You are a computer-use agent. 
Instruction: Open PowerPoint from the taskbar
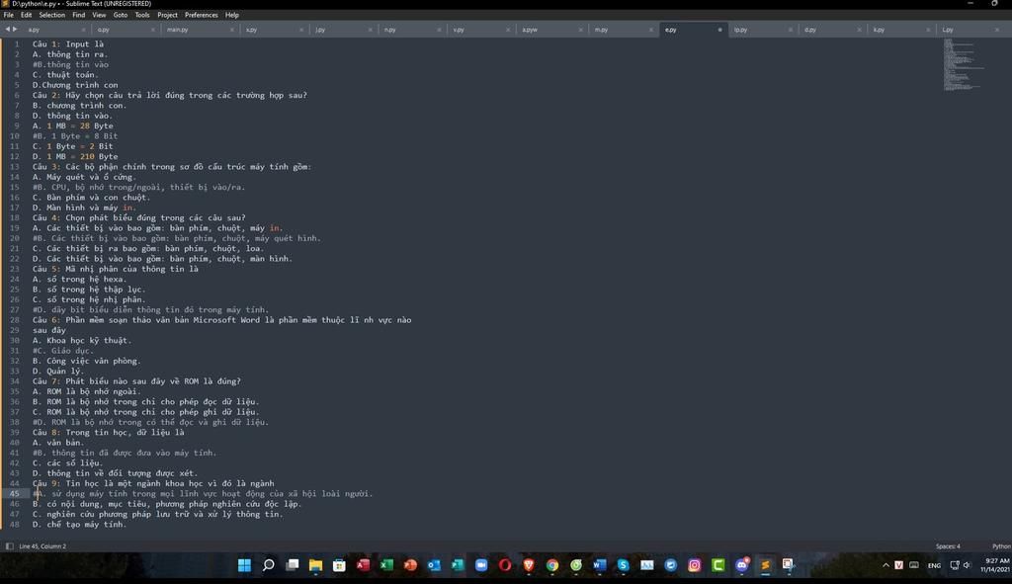click(410, 565)
